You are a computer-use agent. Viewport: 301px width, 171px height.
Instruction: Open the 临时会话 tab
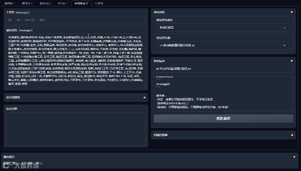click(45, 3)
